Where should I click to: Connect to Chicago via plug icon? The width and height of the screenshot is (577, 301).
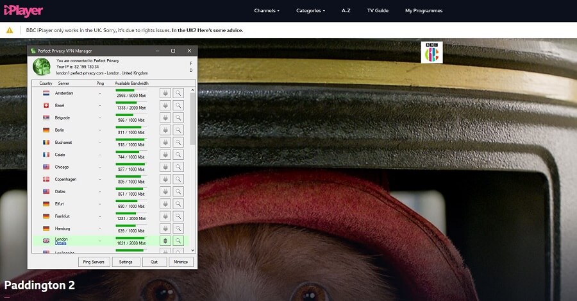pyautogui.click(x=165, y=167)
